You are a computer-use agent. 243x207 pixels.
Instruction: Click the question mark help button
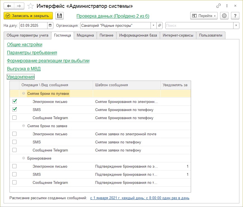235,16
